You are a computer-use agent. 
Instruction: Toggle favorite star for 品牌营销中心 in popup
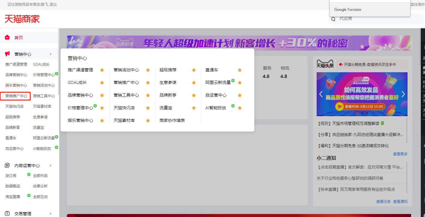pos(102,95)
